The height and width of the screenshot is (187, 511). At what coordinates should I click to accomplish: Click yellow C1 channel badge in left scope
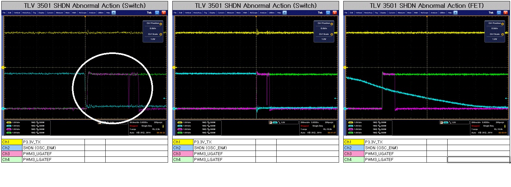[8, 123]
